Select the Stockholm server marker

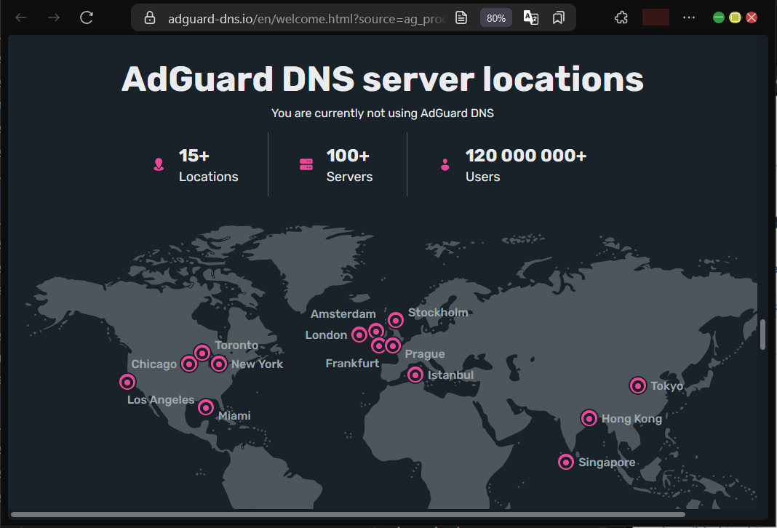coord(396,320)
